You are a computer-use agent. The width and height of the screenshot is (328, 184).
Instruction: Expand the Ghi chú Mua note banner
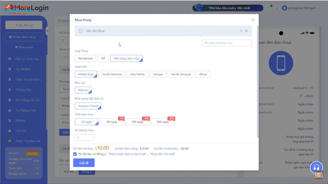[x=241, y=31]
